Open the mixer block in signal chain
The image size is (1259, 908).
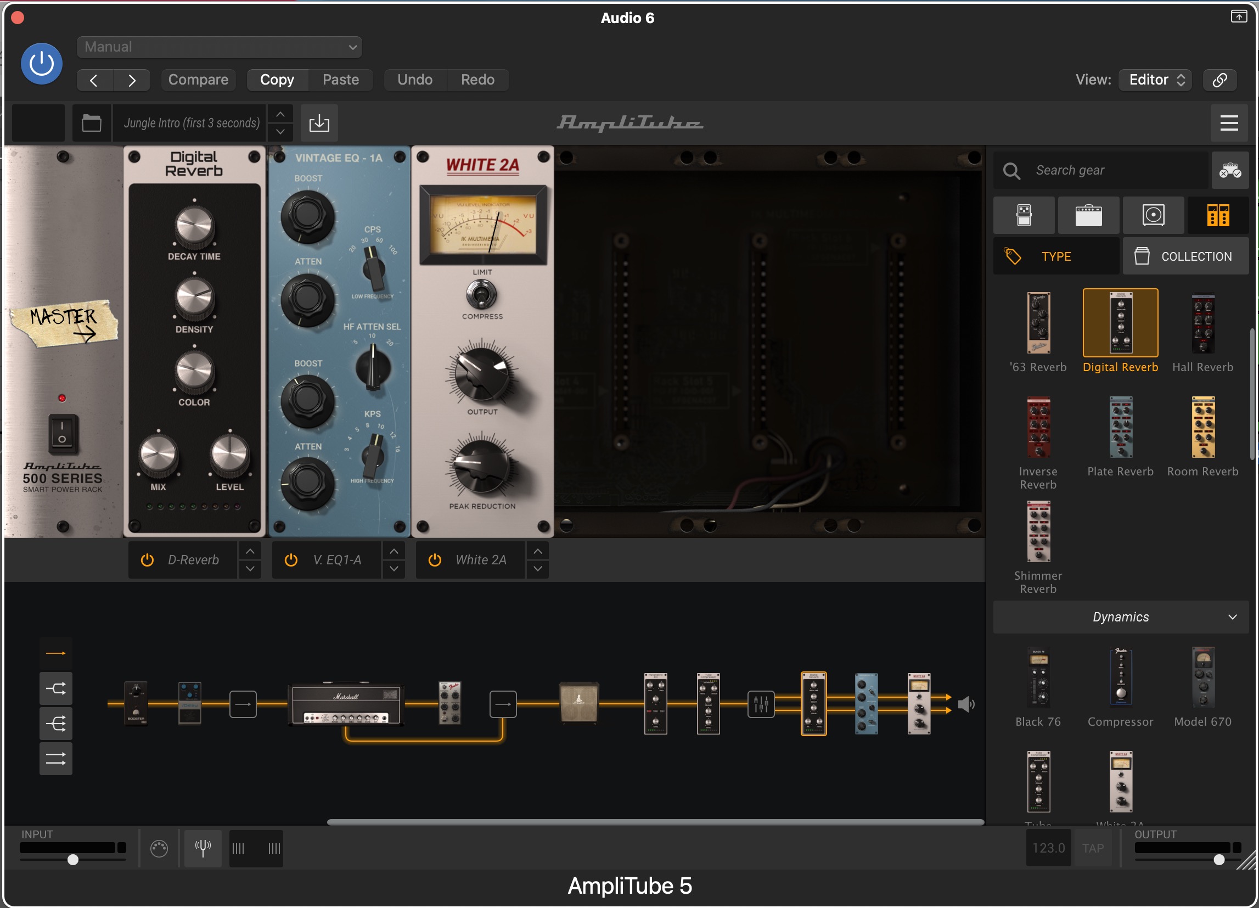761,704
